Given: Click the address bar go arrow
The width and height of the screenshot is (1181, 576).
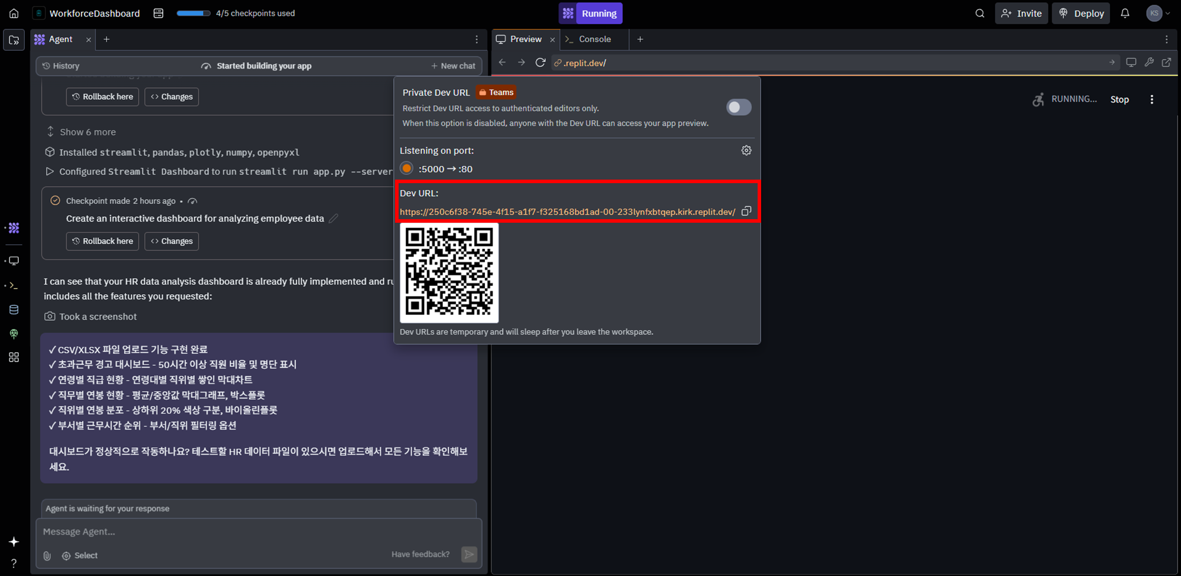Looking at the screenshot, I should 1112,63.
